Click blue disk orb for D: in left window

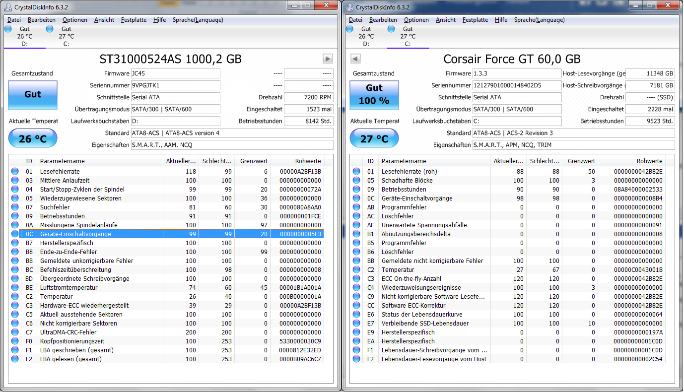pyautogui.click(x=8, y=29)
